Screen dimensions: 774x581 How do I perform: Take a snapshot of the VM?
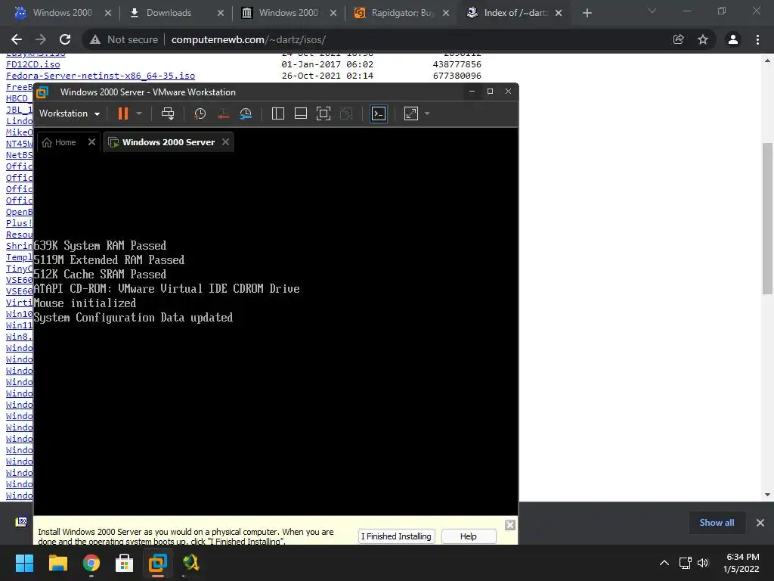(x=200, y=113)
